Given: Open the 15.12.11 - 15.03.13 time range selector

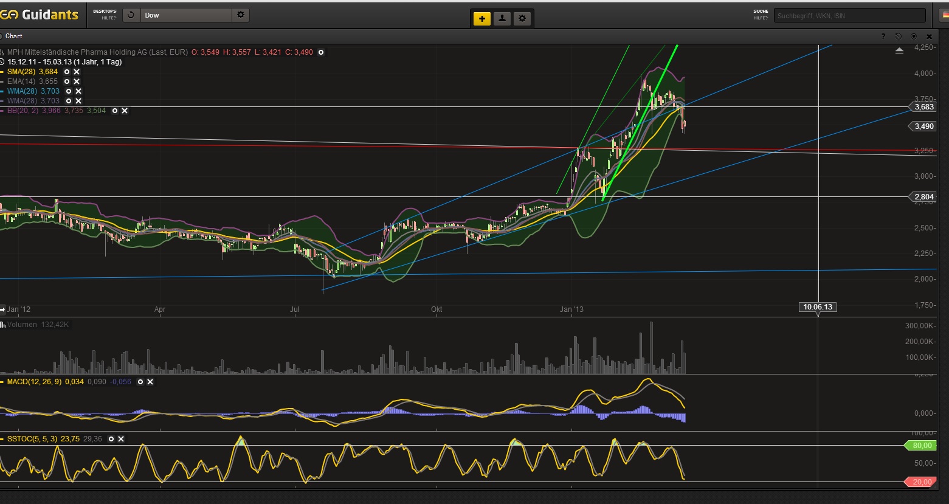Looking at the screenshot, I should pyautogui.click(x=64, y=62).
